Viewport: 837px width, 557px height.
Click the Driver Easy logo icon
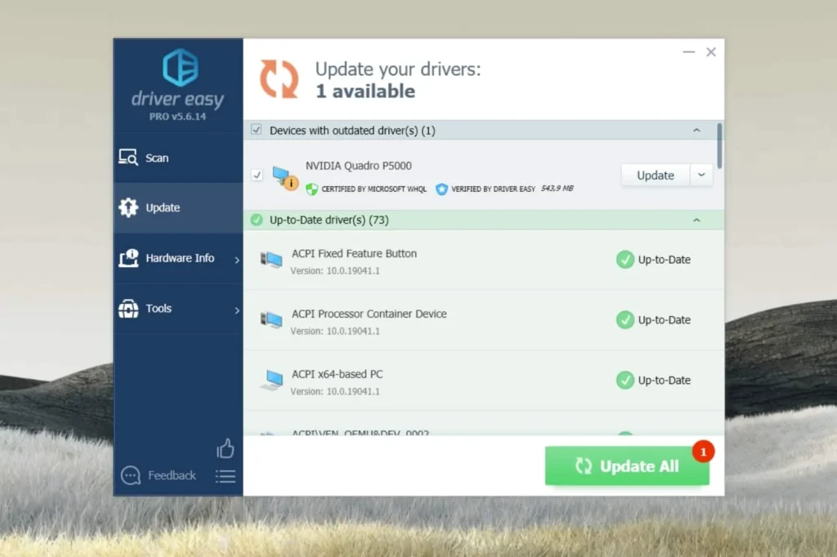181,67
